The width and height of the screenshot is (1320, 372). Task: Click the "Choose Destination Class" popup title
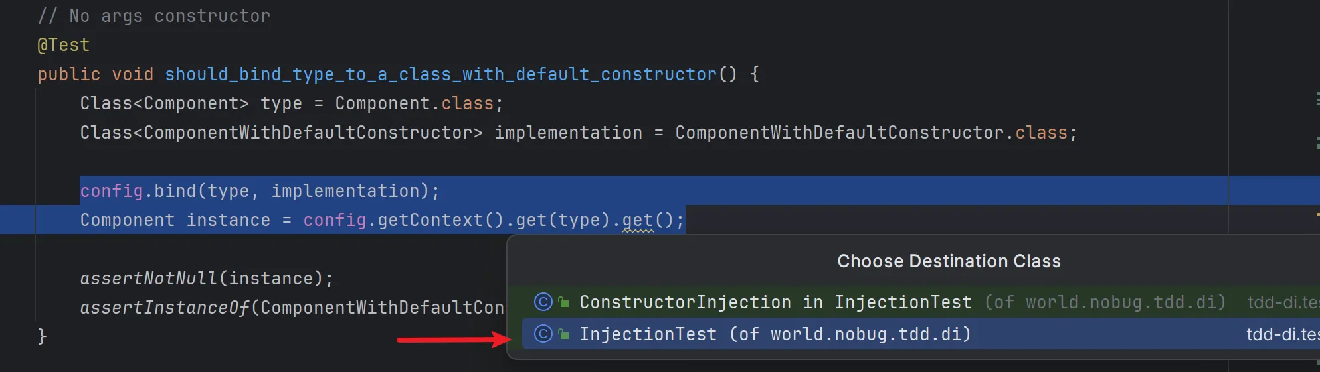click(x=948, y=261)
